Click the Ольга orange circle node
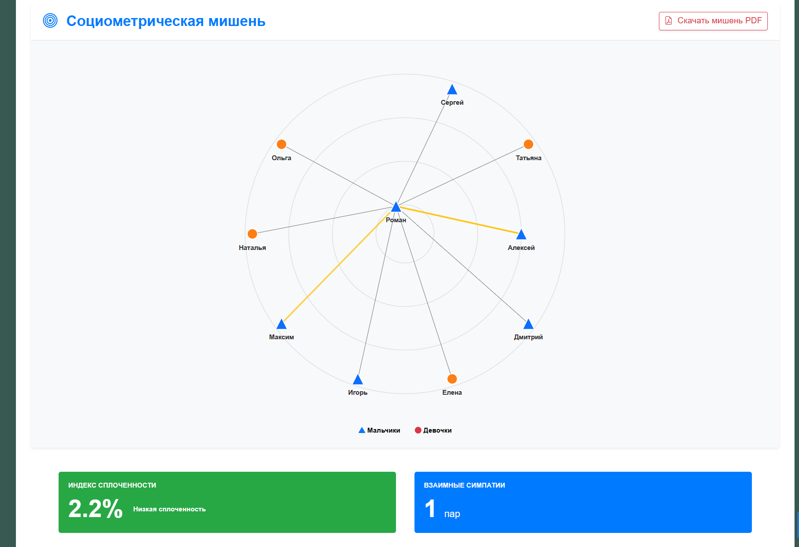The image size is (799, 547). 281,144
